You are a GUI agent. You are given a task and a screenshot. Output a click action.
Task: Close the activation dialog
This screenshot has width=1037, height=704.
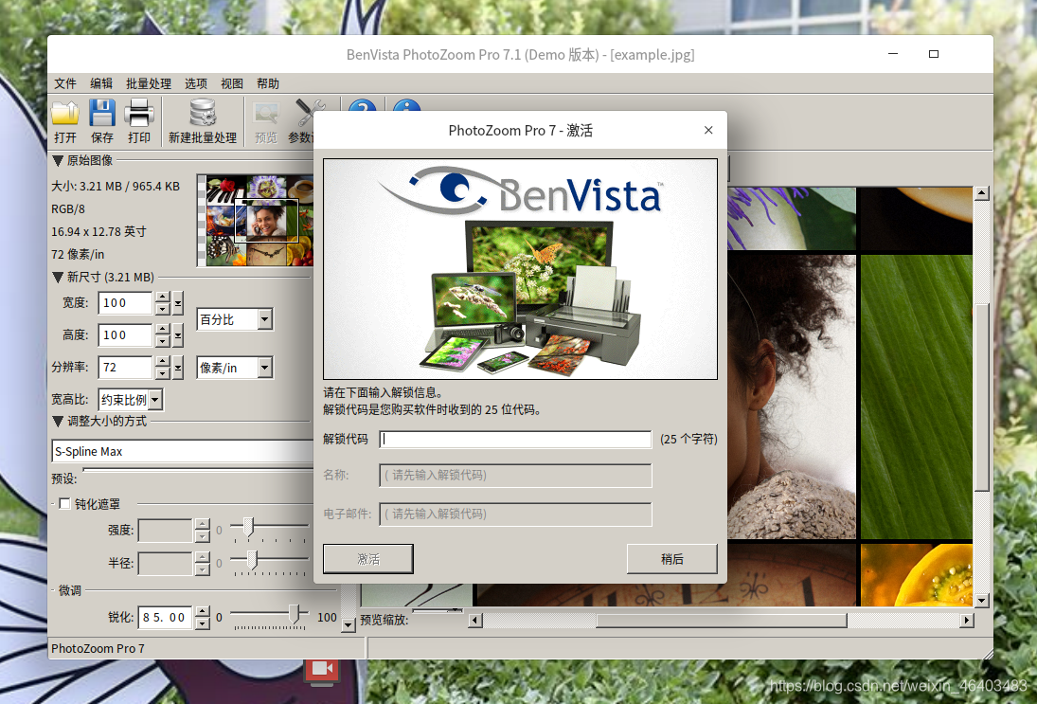point(708,131)
